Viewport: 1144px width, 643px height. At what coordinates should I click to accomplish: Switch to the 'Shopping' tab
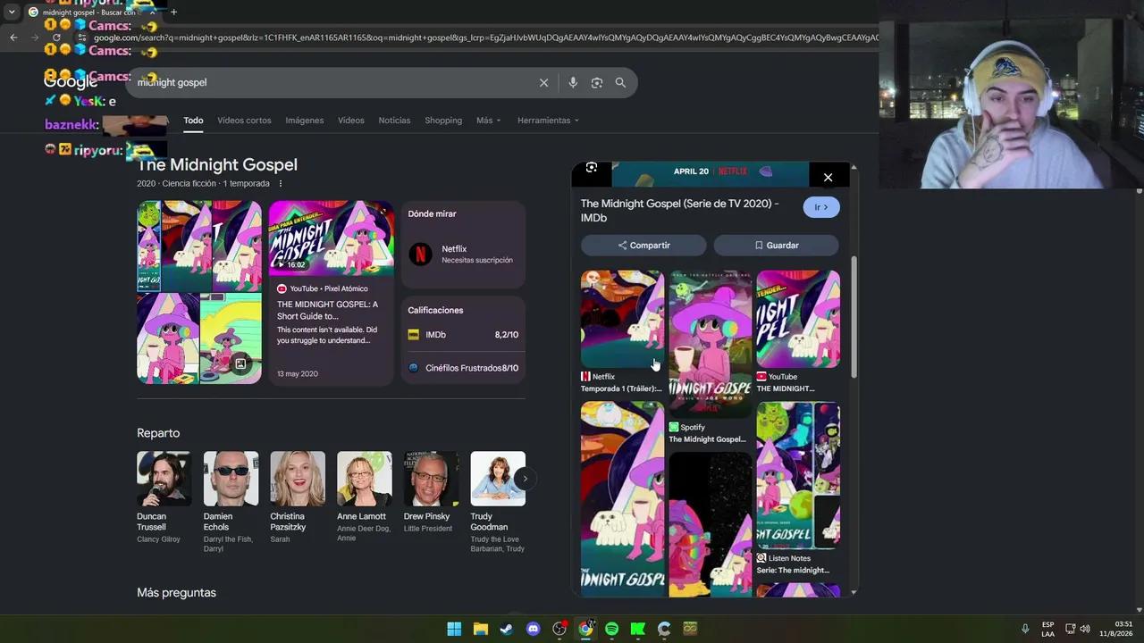click(x=443, y=121)
